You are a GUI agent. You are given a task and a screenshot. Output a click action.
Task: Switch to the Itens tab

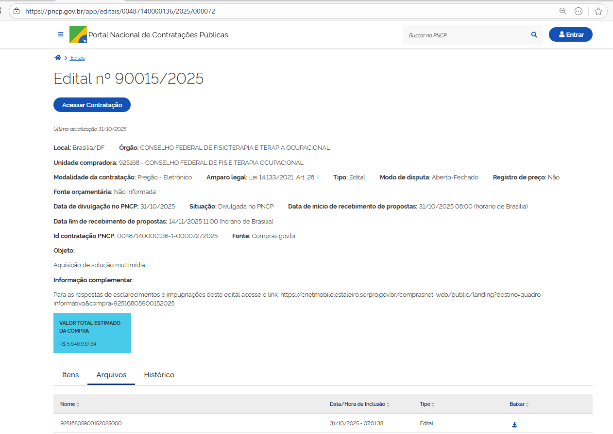(x=70, y=375)
